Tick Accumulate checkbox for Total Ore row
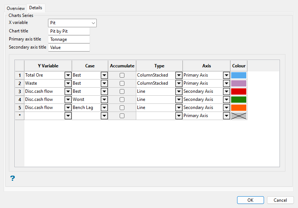 point(122,75)
